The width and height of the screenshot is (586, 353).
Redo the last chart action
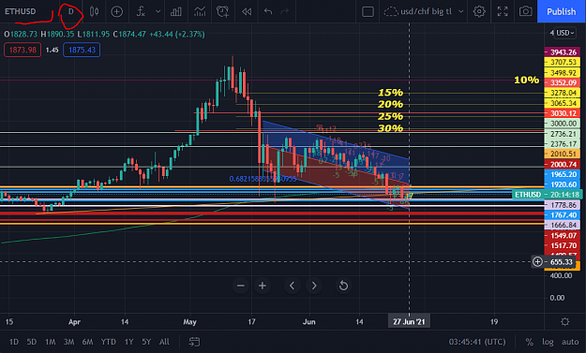(x=285, y=11)
